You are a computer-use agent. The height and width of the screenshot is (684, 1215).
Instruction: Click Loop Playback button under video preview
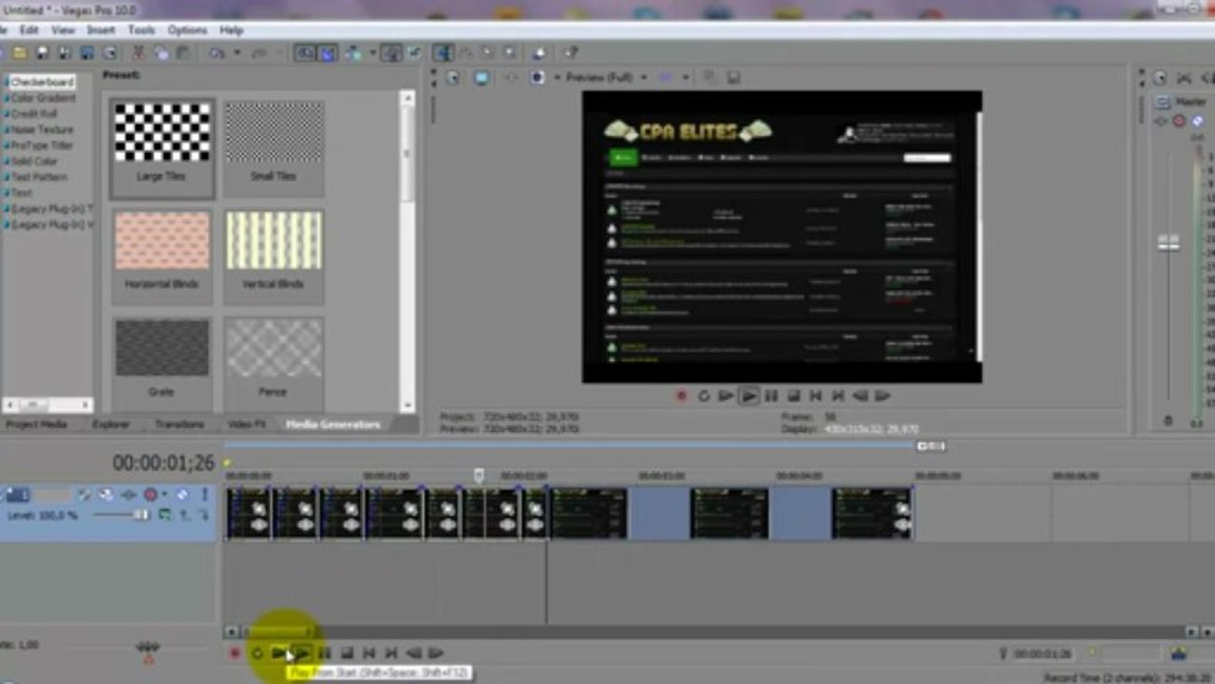click(704, 396)
